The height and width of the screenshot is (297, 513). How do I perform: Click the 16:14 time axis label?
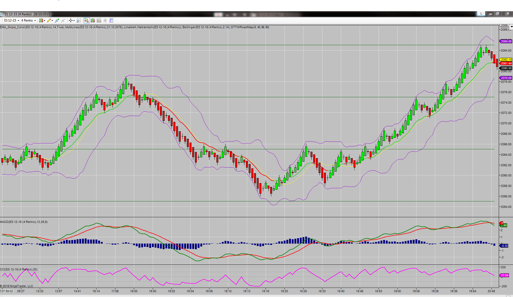96,291
